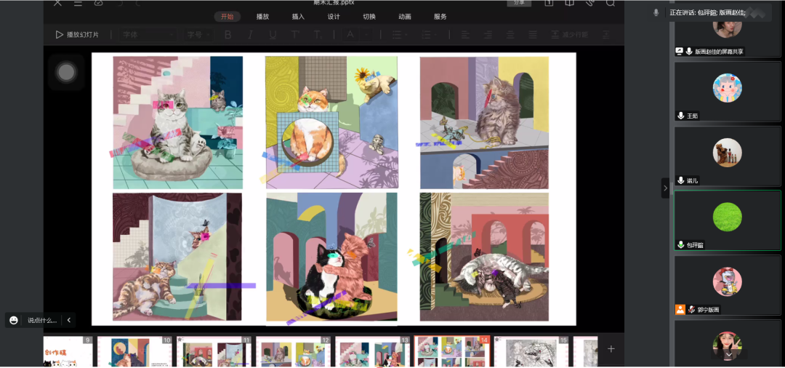Toggle italic formatting
785x368 pixels.
250,35
